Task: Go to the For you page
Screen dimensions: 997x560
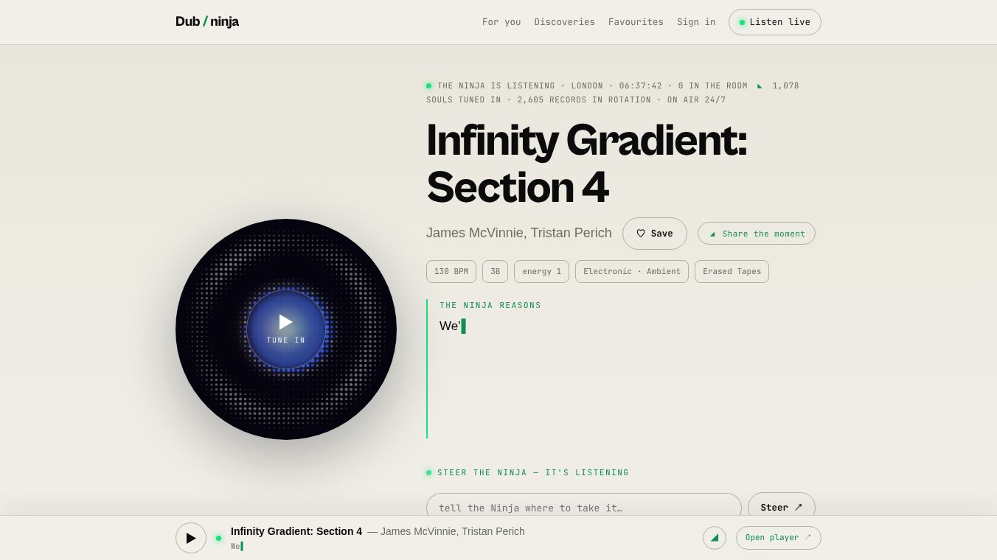Action: pyautogui.click(x=501, y=22)
